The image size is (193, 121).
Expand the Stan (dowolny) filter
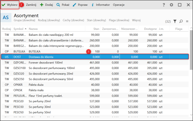[96, 21]
